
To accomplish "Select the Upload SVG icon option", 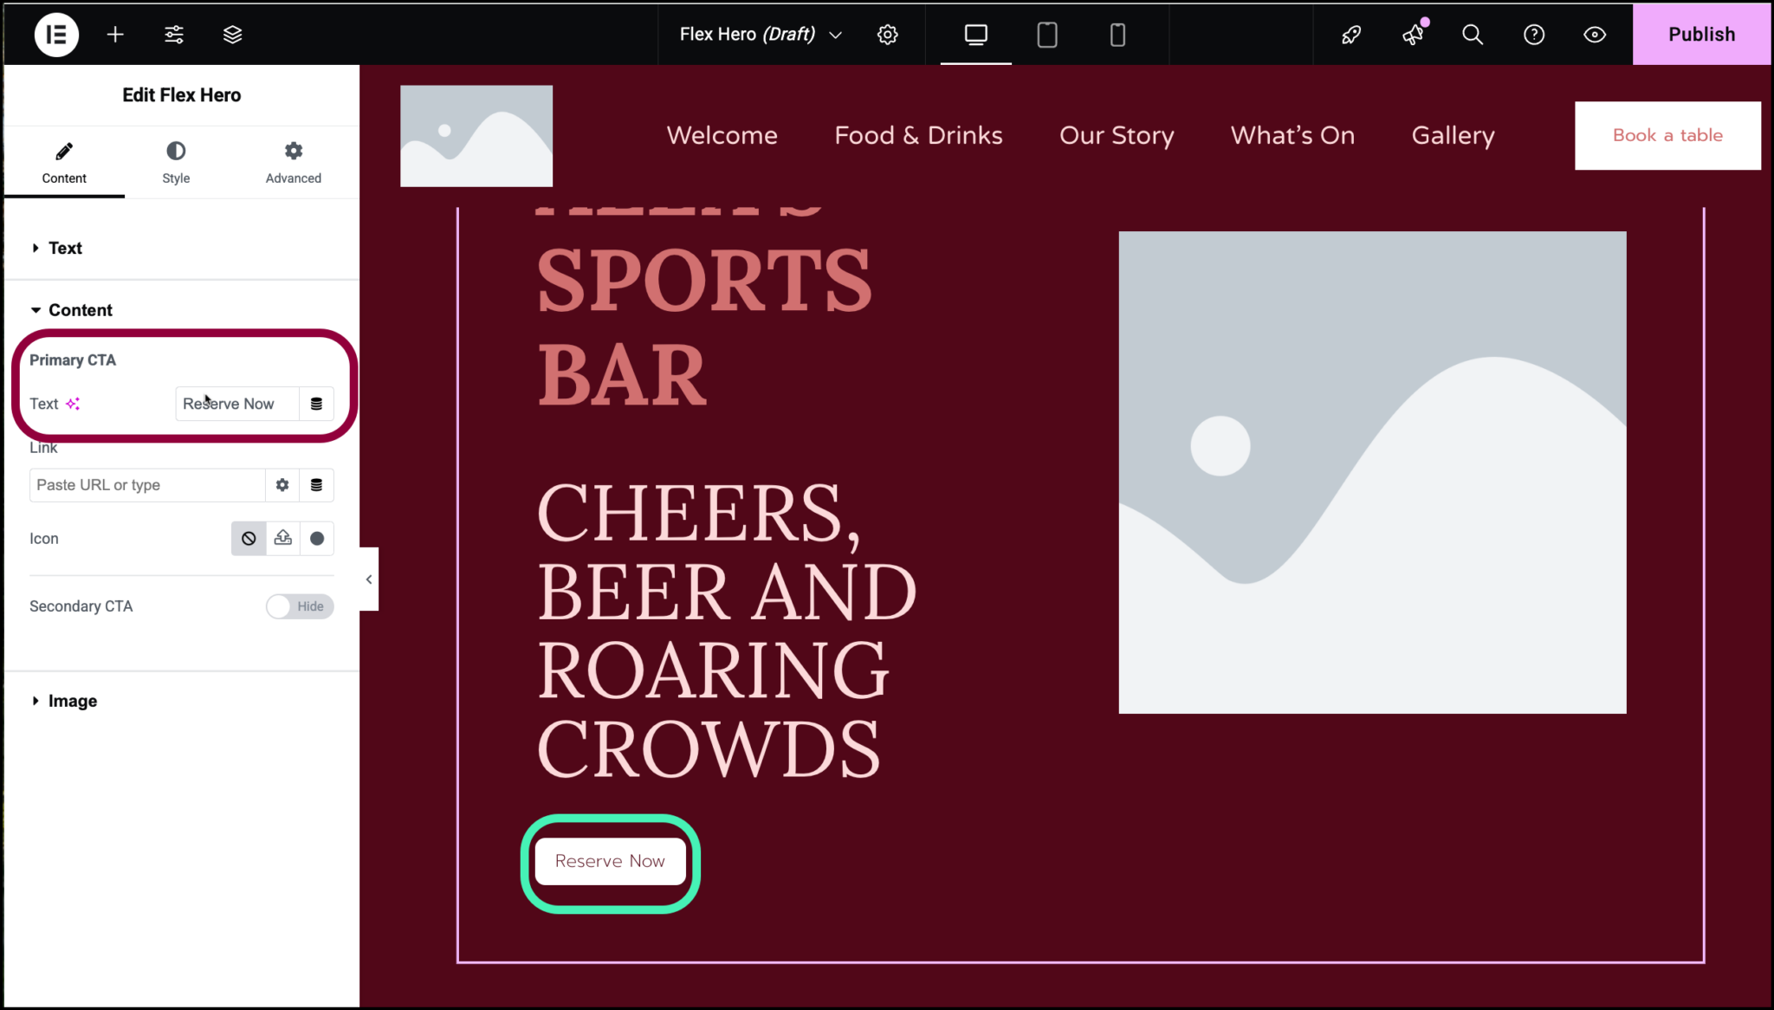I will 282,538.
